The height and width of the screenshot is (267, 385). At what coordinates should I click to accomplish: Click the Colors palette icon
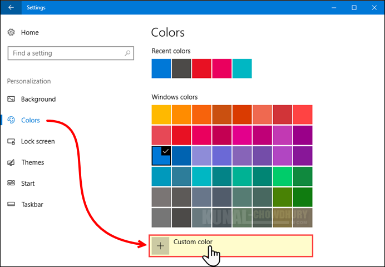pos(11,120)
